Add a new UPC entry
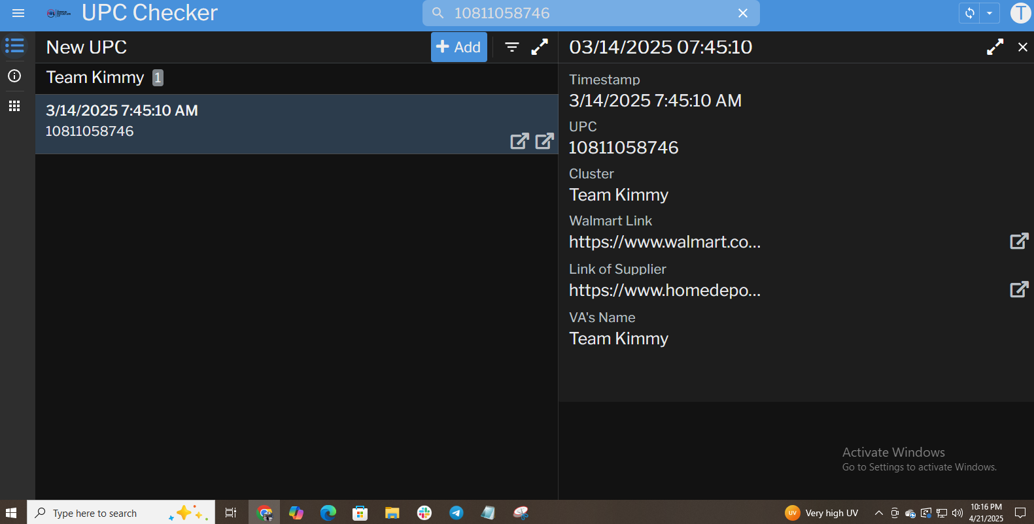 click(458, 47)
